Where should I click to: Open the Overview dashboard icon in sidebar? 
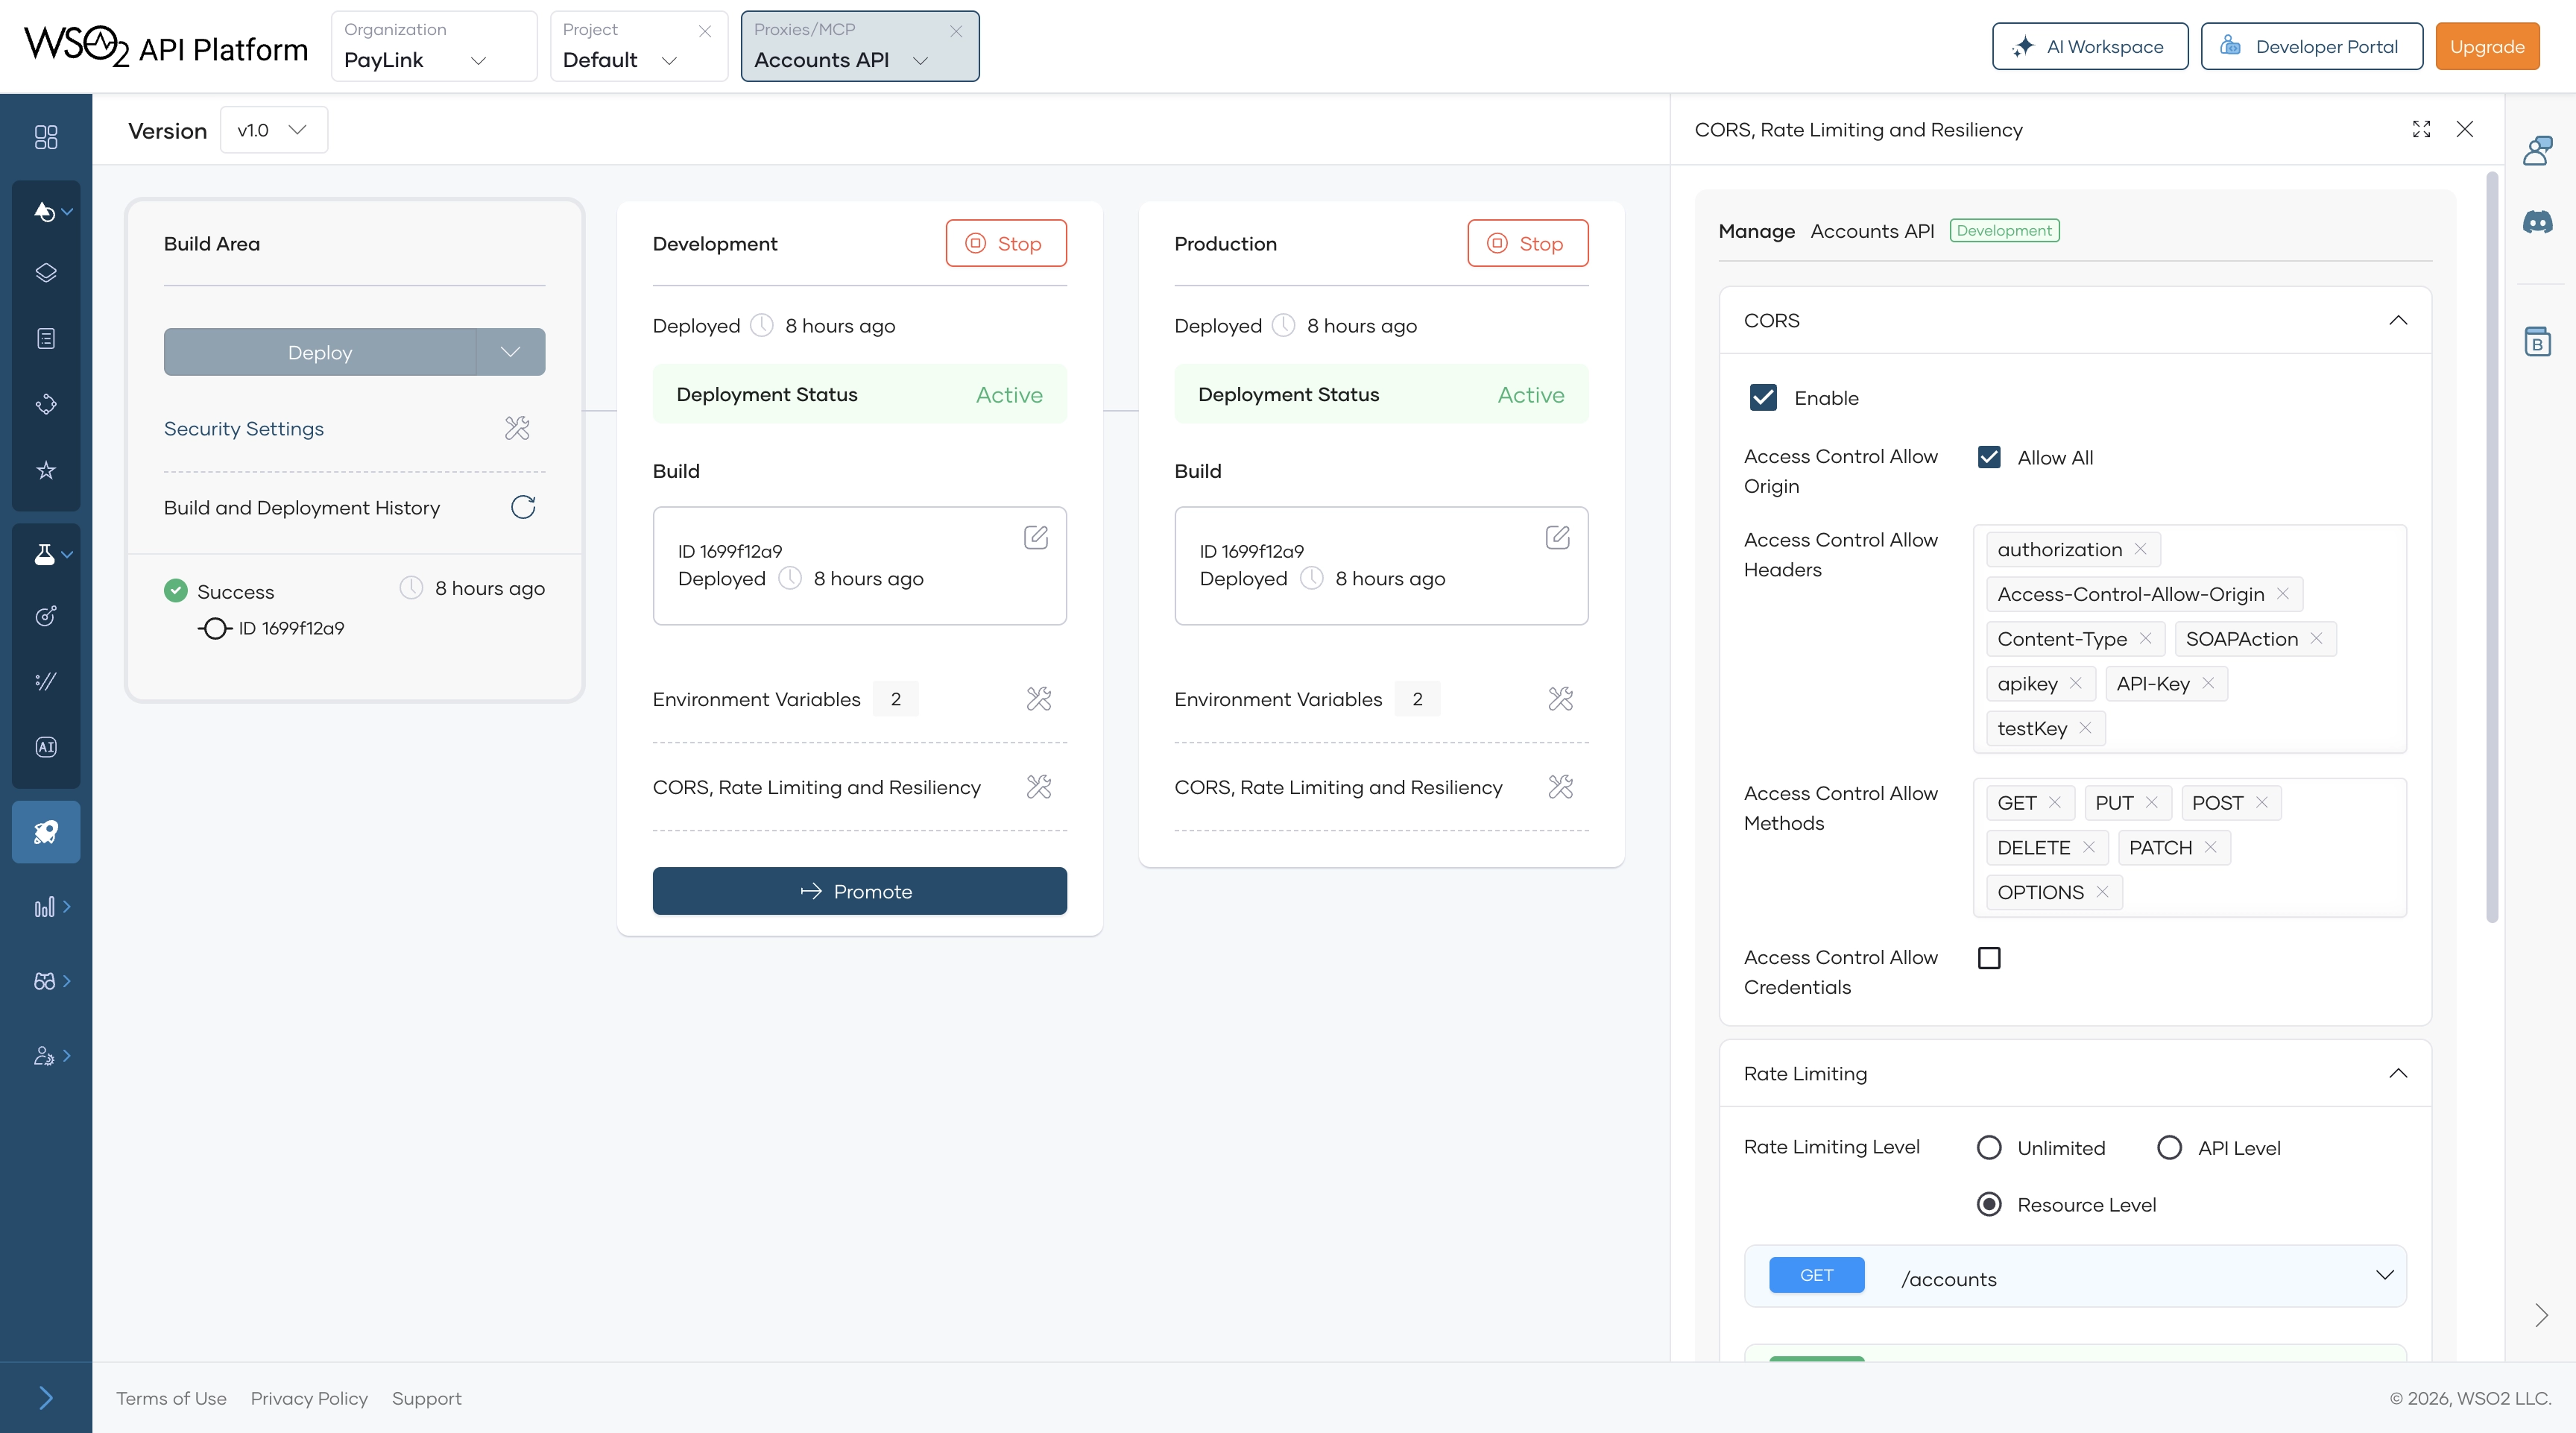click(x=45, y=137)
